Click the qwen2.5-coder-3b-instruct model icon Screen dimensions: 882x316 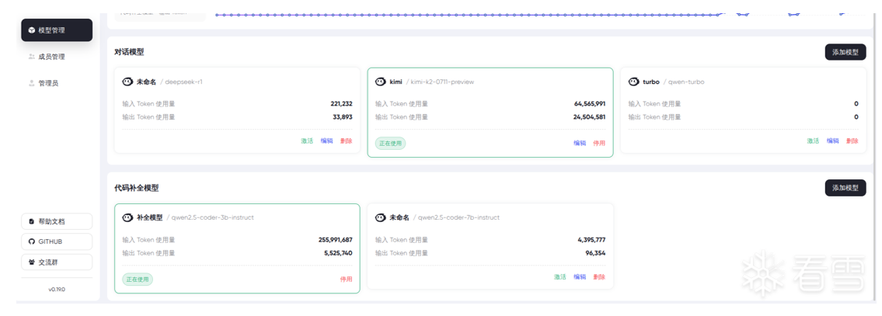pos(127,217)
